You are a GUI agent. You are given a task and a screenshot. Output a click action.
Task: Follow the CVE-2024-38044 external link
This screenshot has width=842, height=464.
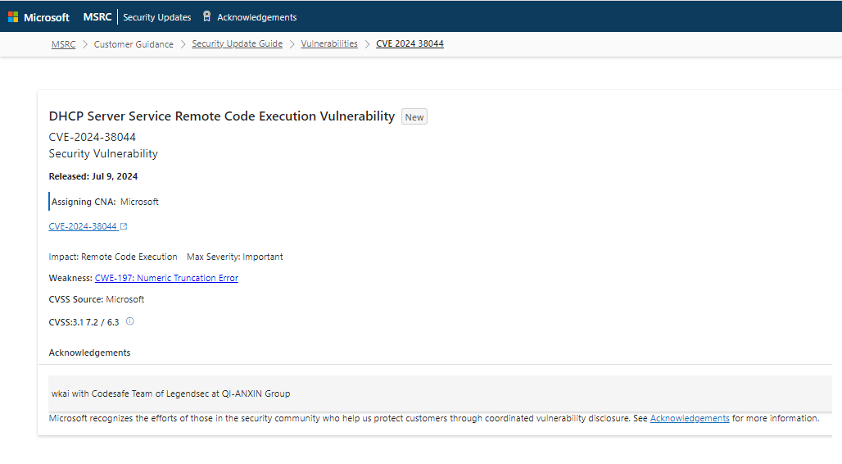click(83, 226)
